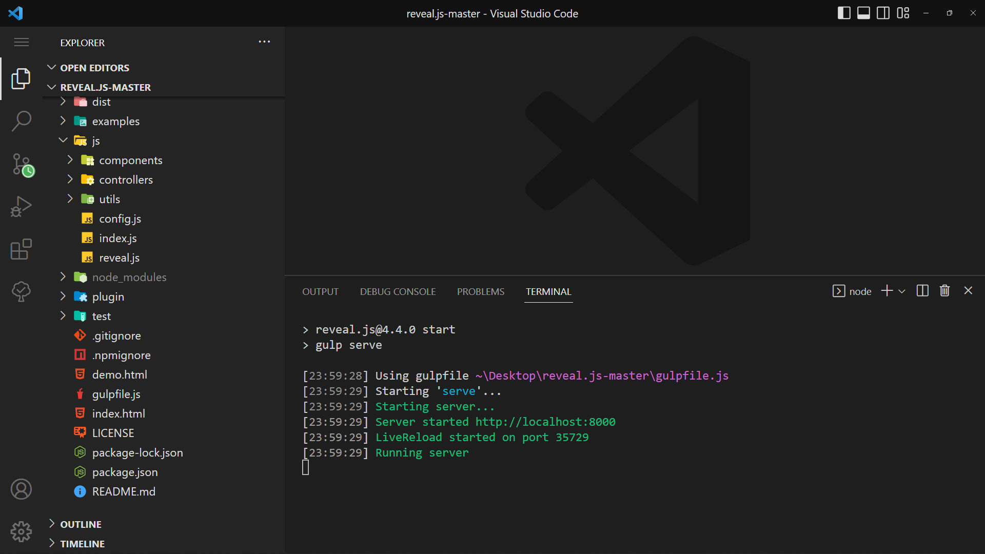Click the VS Code logo in title bar
This screenshot has width=985, height=554.
(15, 13)
